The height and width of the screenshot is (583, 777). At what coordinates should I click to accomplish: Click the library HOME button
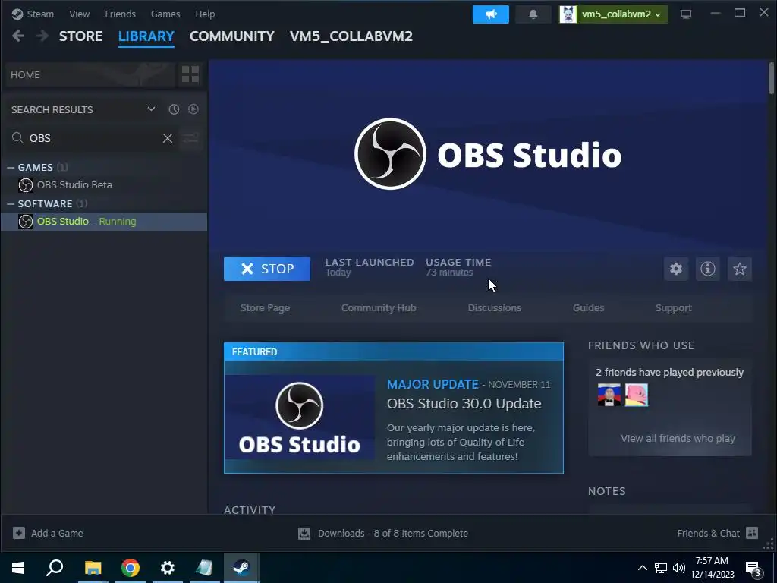pyautogui.click(x=90, y=75)
